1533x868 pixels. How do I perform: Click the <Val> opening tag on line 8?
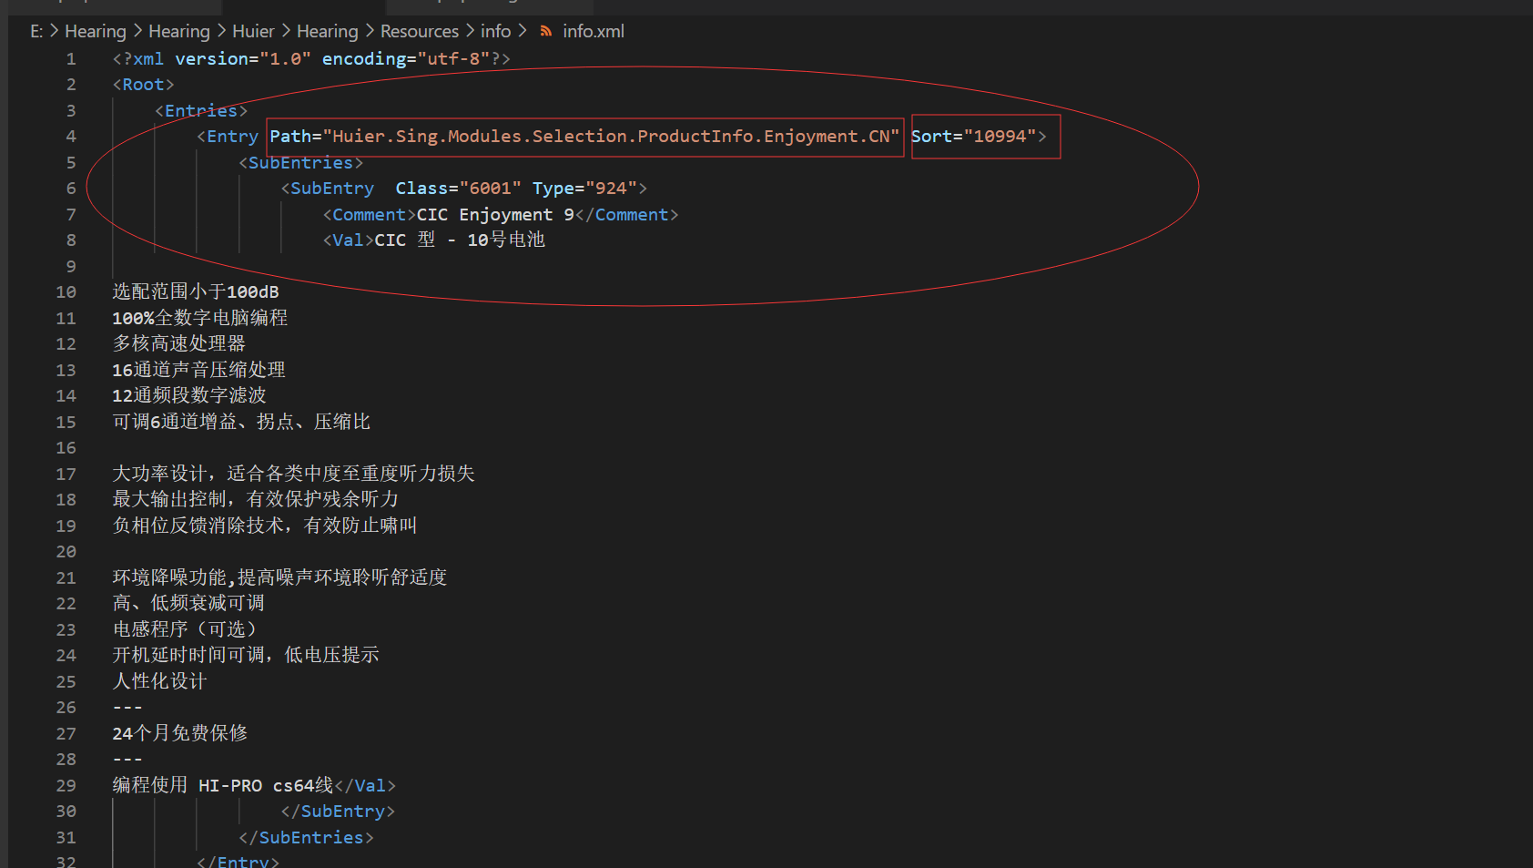(x=349, y=240)
